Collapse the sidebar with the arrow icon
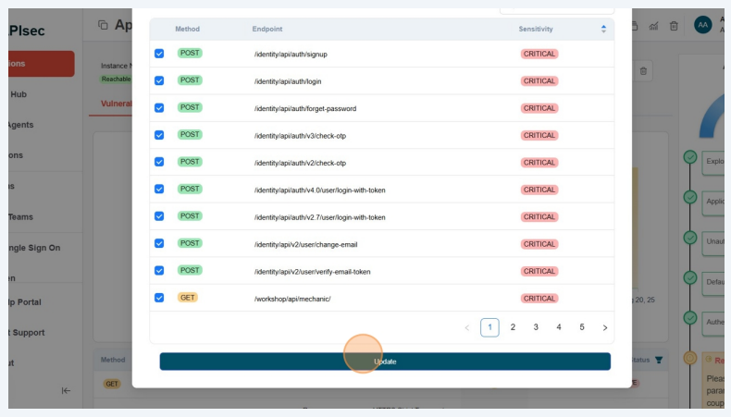 coord(66,390)
